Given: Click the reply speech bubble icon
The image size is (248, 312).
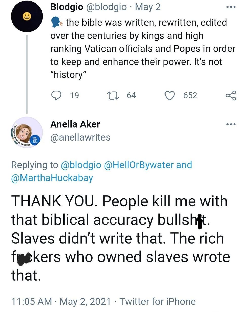Looking at the screenshot, I should [x=56, y=95].
